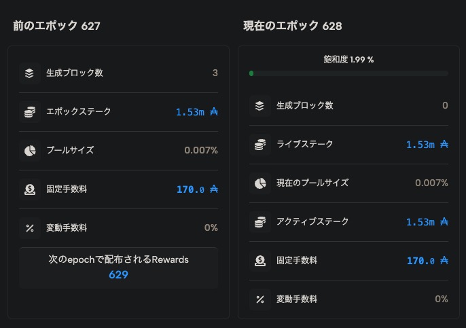Click pie chart icon beside プールサイズ
This screenshot has height=328, width=466.
click(x=29, y=151)
